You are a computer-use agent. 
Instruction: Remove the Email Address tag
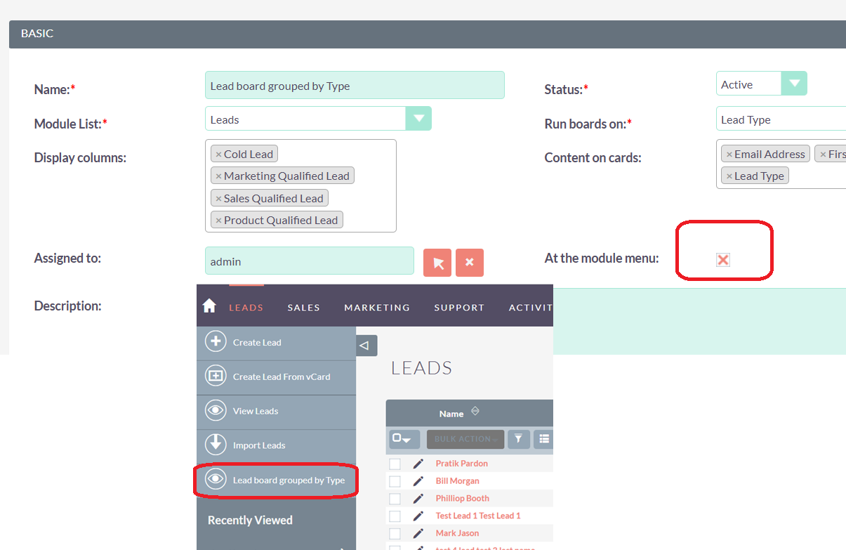tap(729, 155)
